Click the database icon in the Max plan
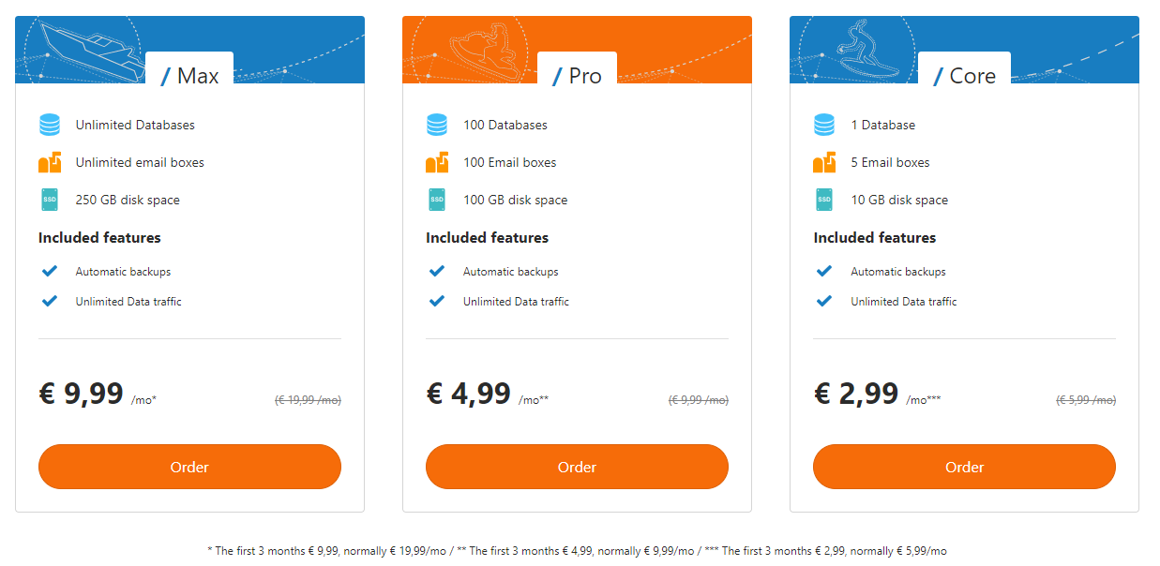Screen dimensions: 1160x566 [x=49, y=124]
